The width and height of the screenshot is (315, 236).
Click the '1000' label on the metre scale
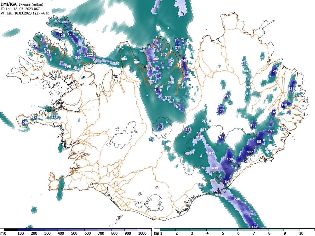[x=142, y=233]
